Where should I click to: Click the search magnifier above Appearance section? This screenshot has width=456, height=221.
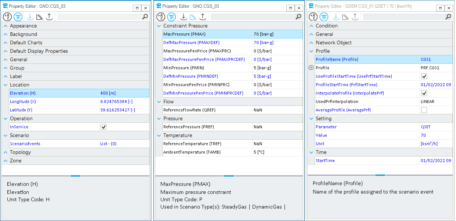click(x=145, y=17)
